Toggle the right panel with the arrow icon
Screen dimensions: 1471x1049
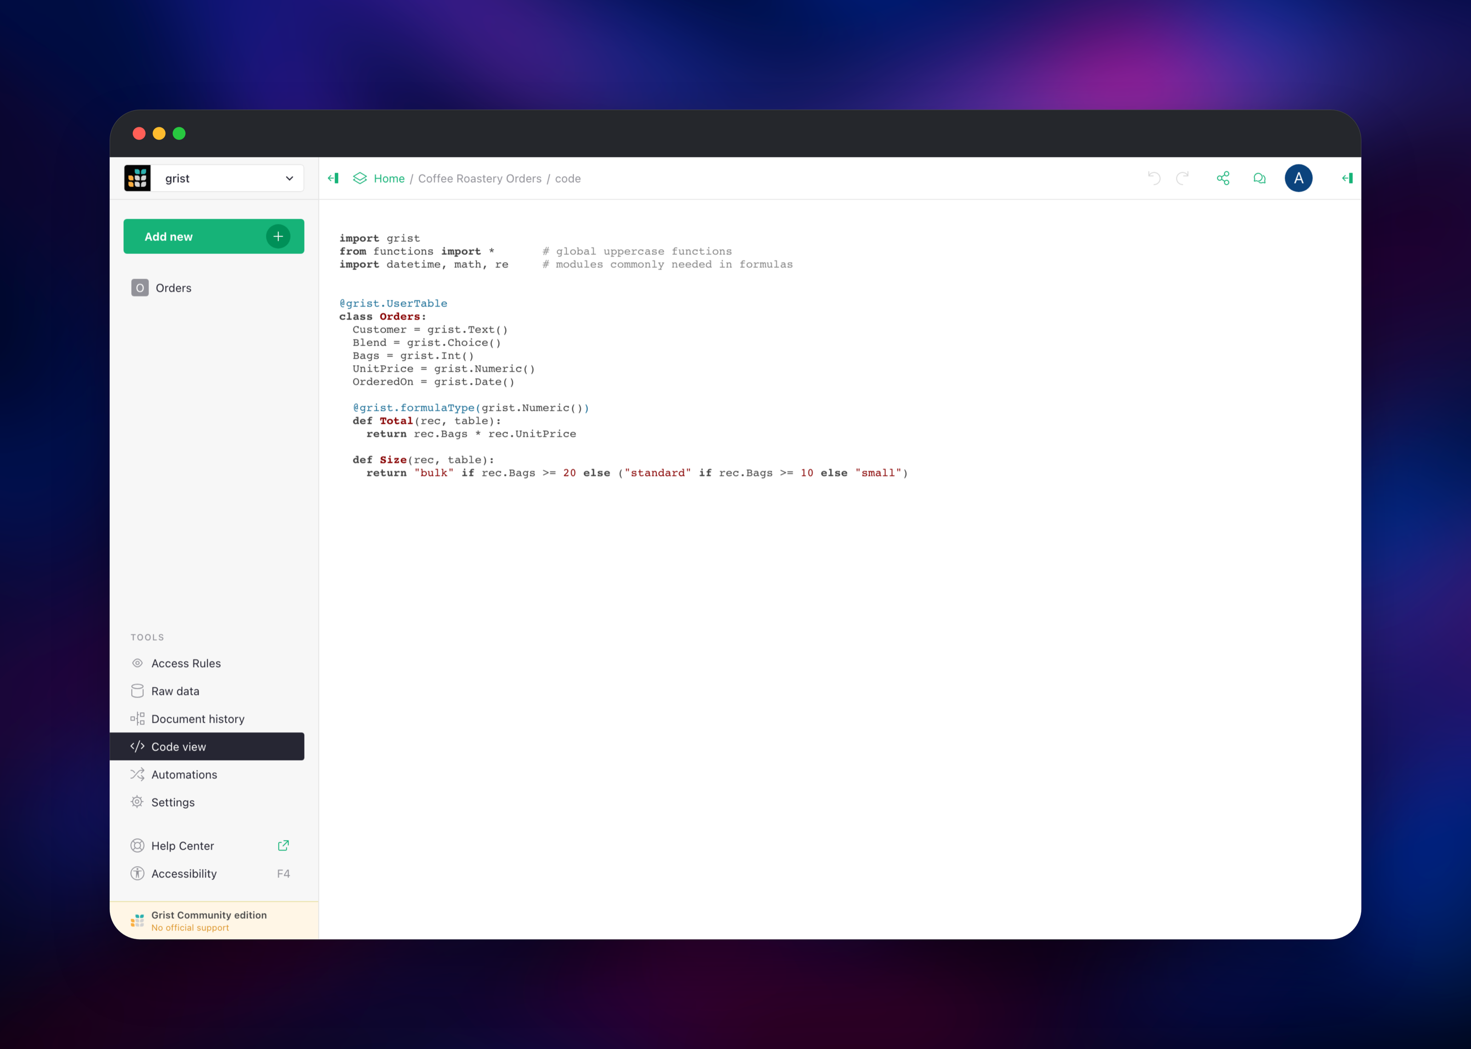[1347, 178]
